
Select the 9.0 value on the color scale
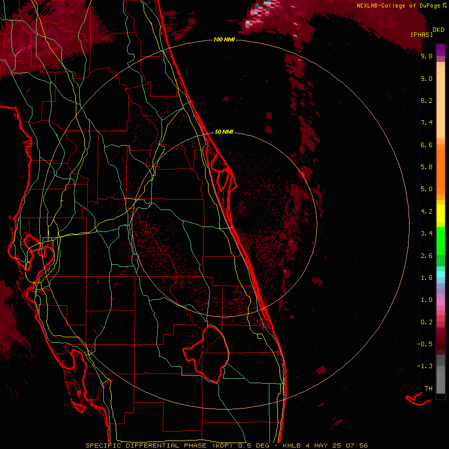(x=427, y=78)
